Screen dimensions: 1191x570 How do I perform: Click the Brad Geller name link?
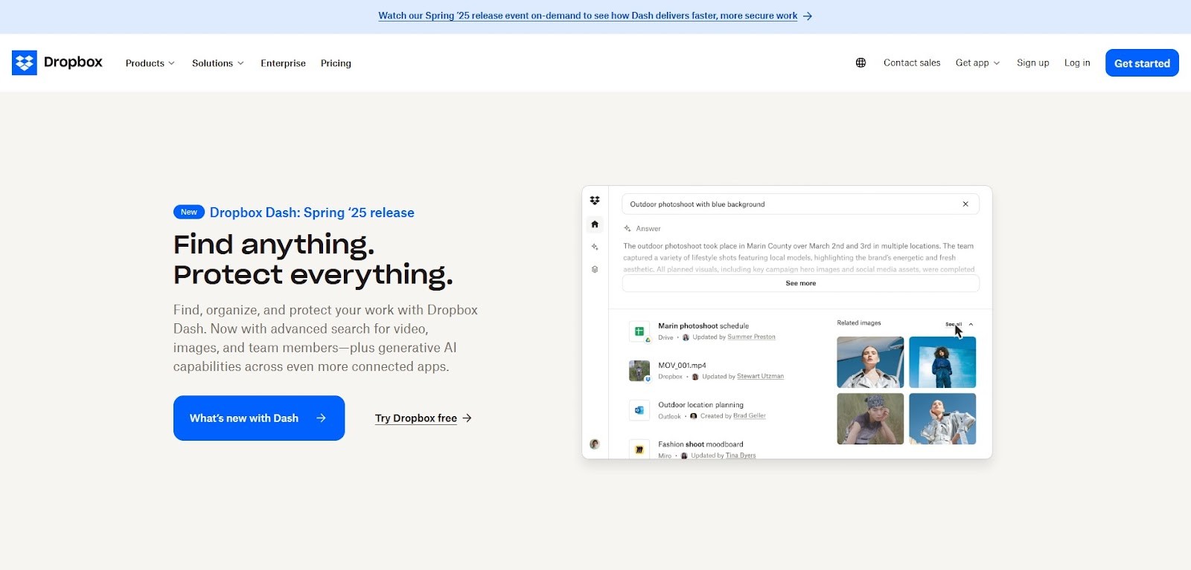(750, 416)
